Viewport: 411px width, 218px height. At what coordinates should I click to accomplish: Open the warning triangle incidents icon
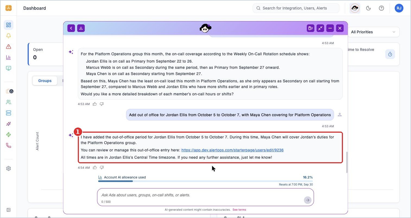[8, 47]
